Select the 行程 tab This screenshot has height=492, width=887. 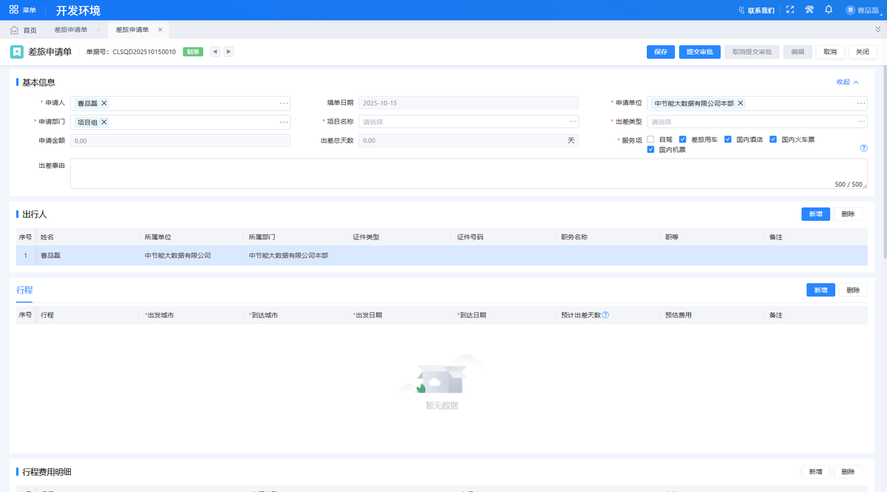[x=24, y=290]
